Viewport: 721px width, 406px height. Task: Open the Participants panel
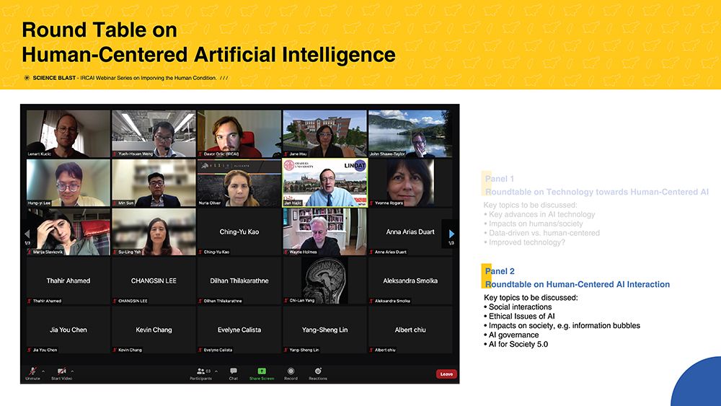coord(200,371)
